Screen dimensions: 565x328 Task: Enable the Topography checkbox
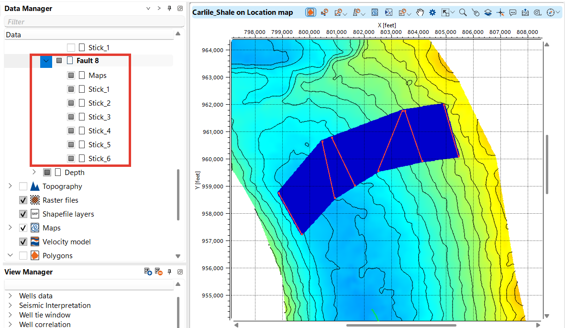[x=23, y=186]
